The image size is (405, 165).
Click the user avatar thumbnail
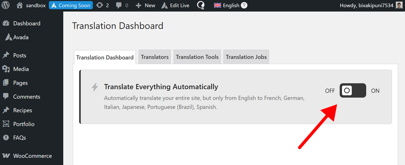(x=399, y=5)
